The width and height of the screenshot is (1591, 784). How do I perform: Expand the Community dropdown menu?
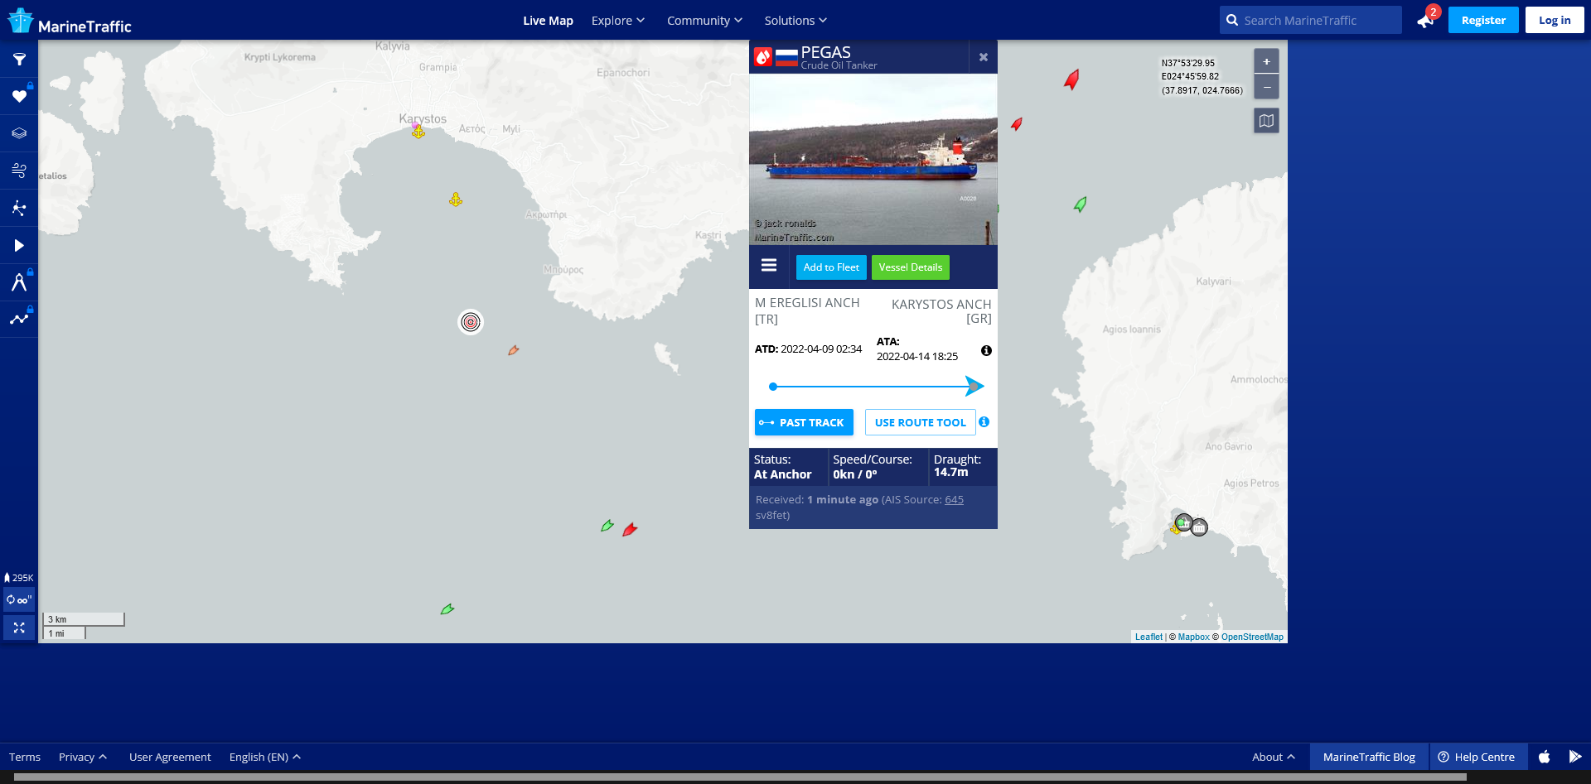tap(704, 21)
